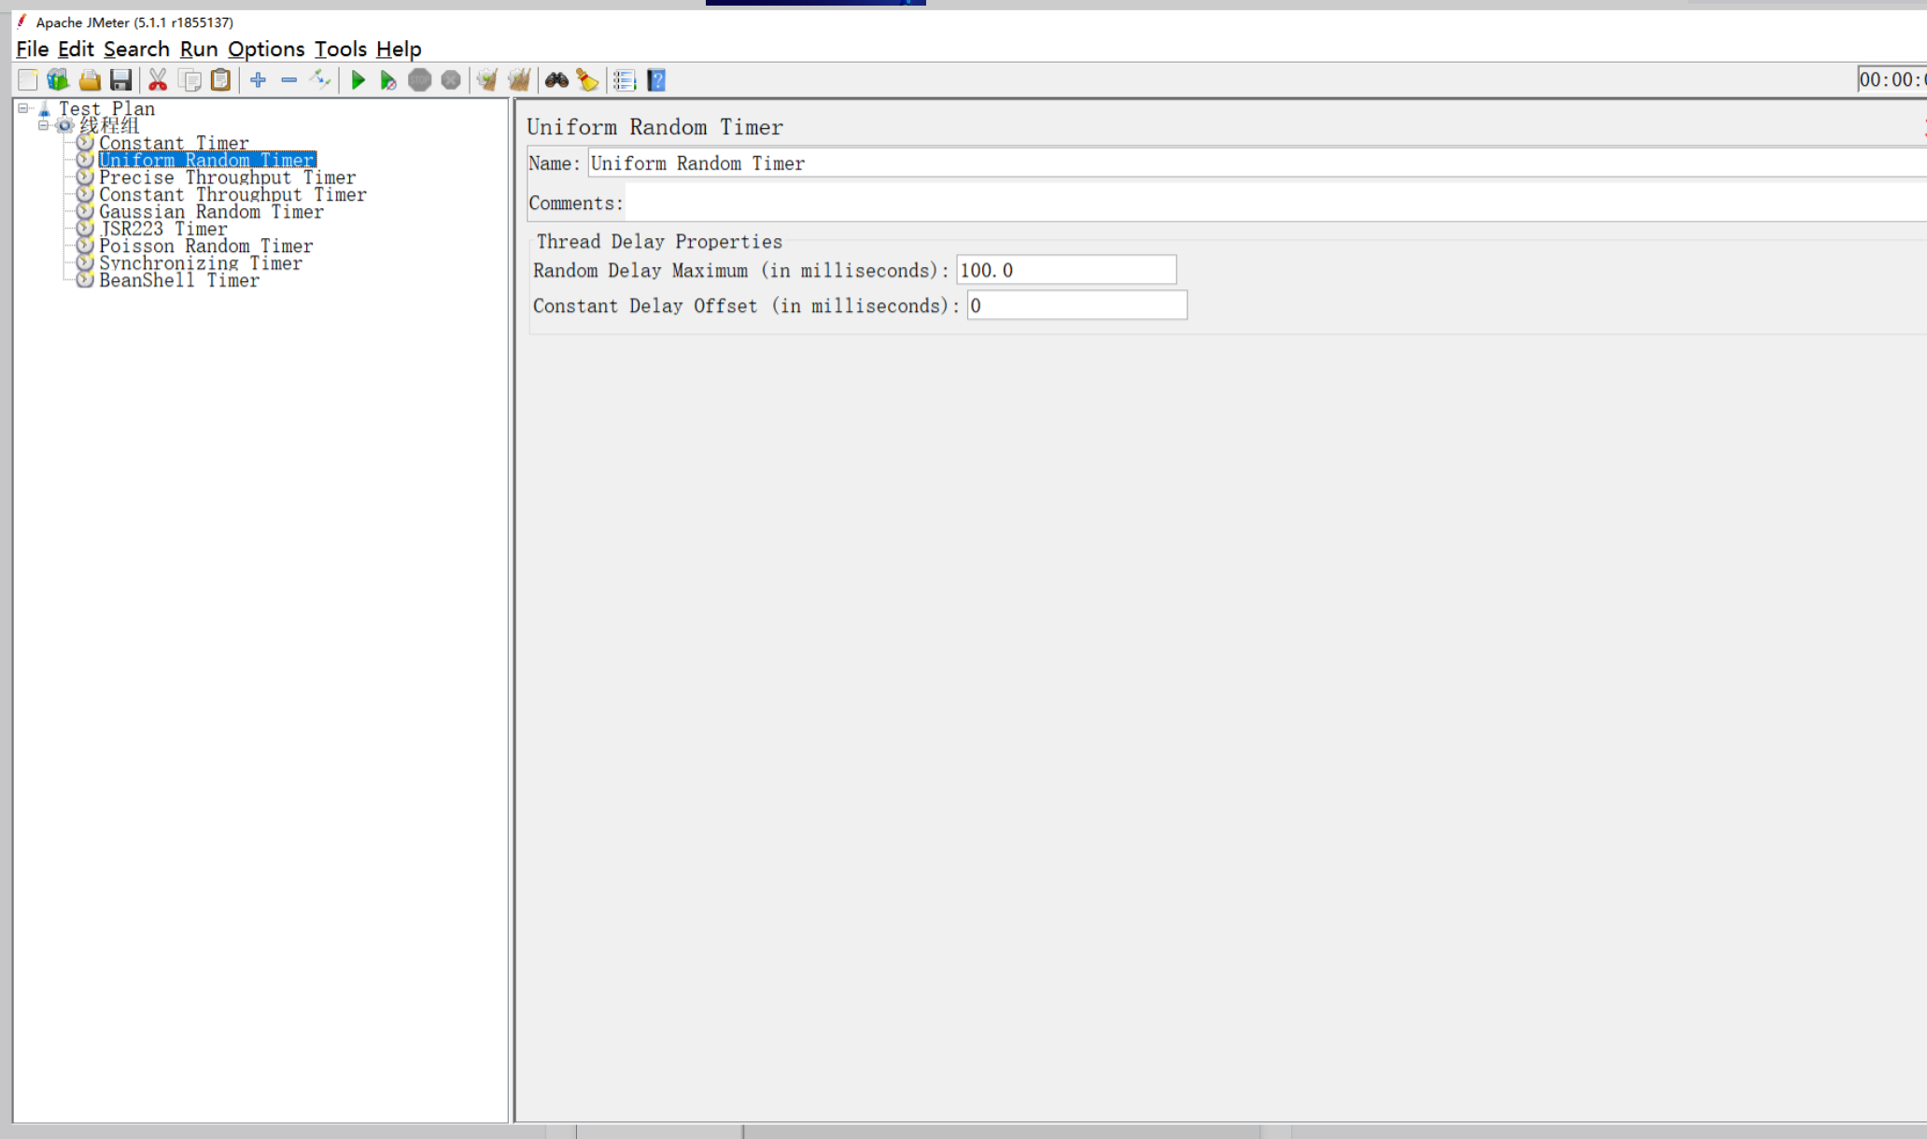This screenshot has height=1139, width=1927.
Task: Click the minus Collapse All icon
Action: [289, 80]
